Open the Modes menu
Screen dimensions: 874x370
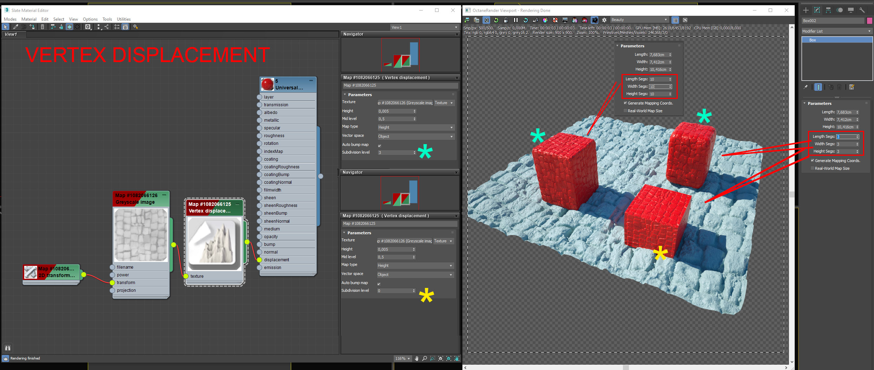click(x=10, y=19)
